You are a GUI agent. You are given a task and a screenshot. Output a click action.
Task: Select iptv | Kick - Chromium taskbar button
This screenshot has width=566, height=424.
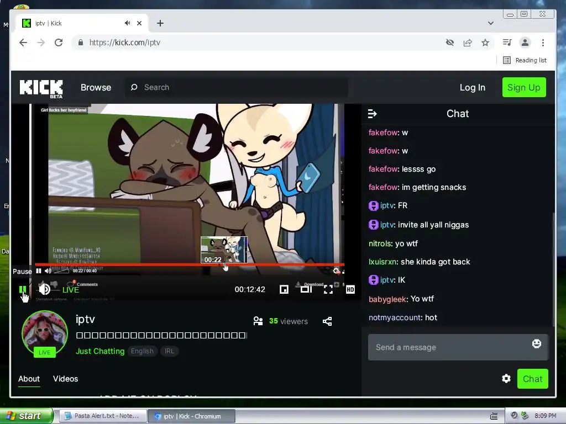click(x=192, y=416)
